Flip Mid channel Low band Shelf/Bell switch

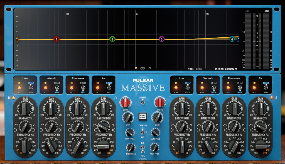coord(31,87)
